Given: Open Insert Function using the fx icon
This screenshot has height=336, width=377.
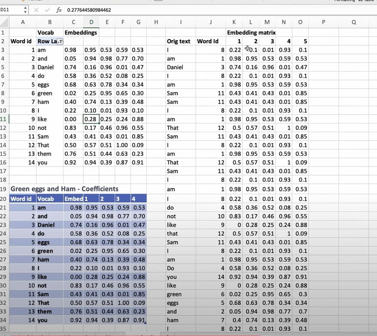Looking at the screenshot, I should click(59, 10).
